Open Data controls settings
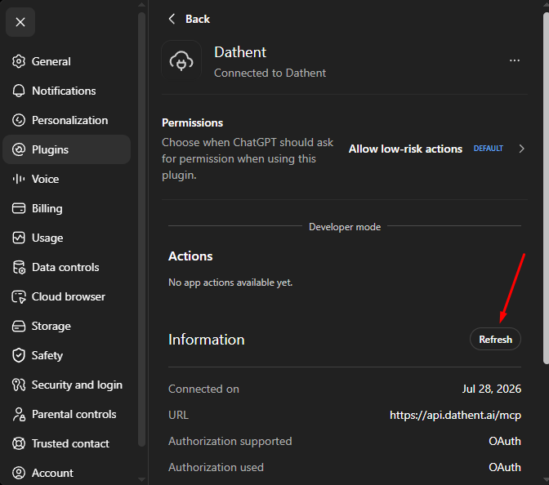The width and height of the screenshot is (549, 485). click(66, 267)
